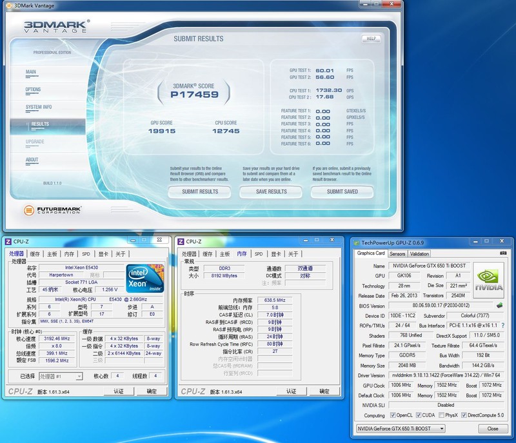Click 确定 button in left CPU-Z window
The image size is (516, 443).
152,391
